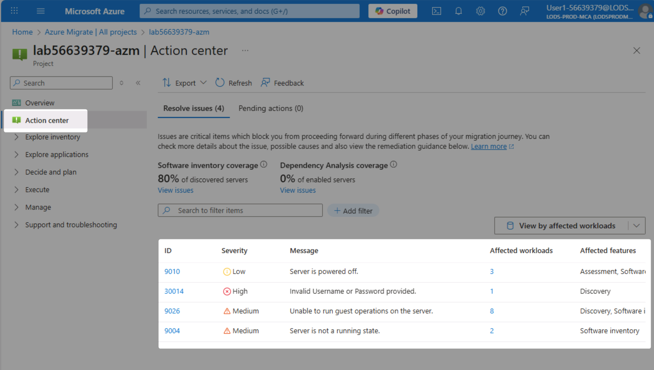
Task: Click 'Server is powered off.' message
Action: [x=324, y=272]
